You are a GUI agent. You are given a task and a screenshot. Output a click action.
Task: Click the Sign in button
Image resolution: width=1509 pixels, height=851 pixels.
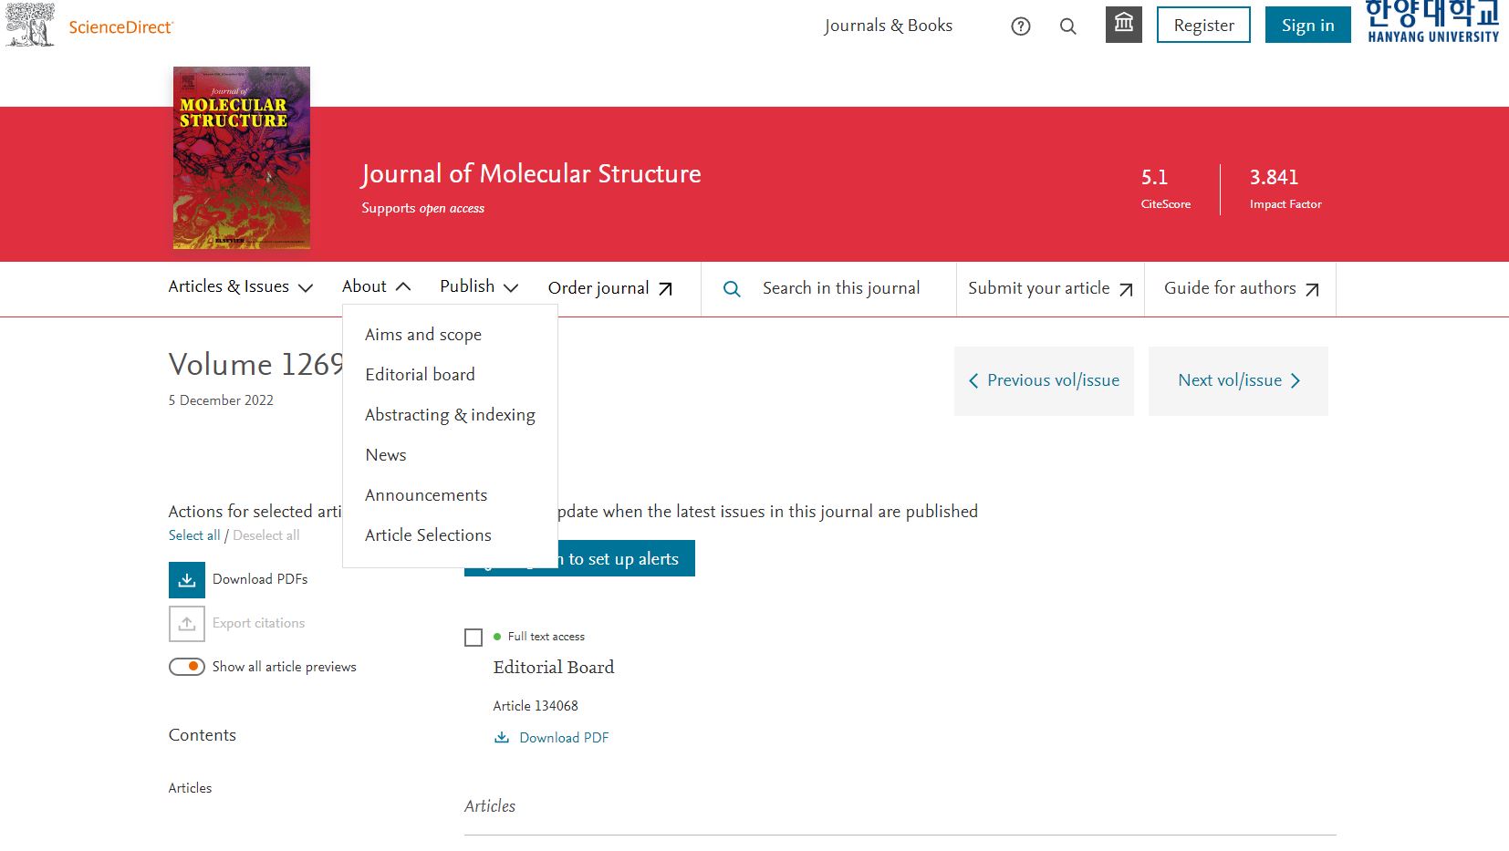tap(1307, 26)
